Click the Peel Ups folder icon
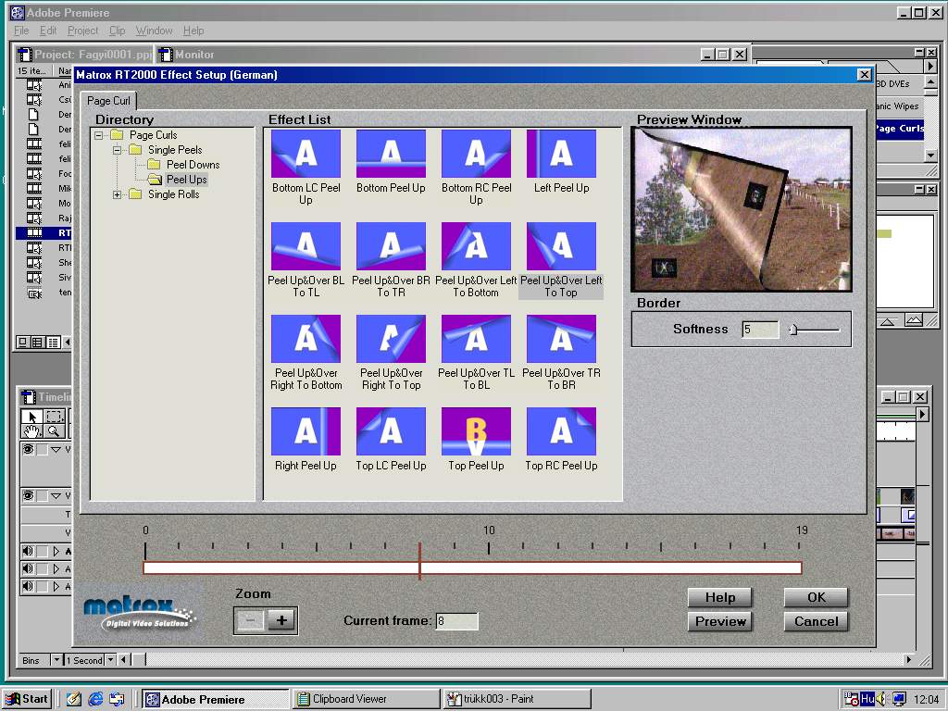Screen dimensions: 948x711 tap(155, 180)
